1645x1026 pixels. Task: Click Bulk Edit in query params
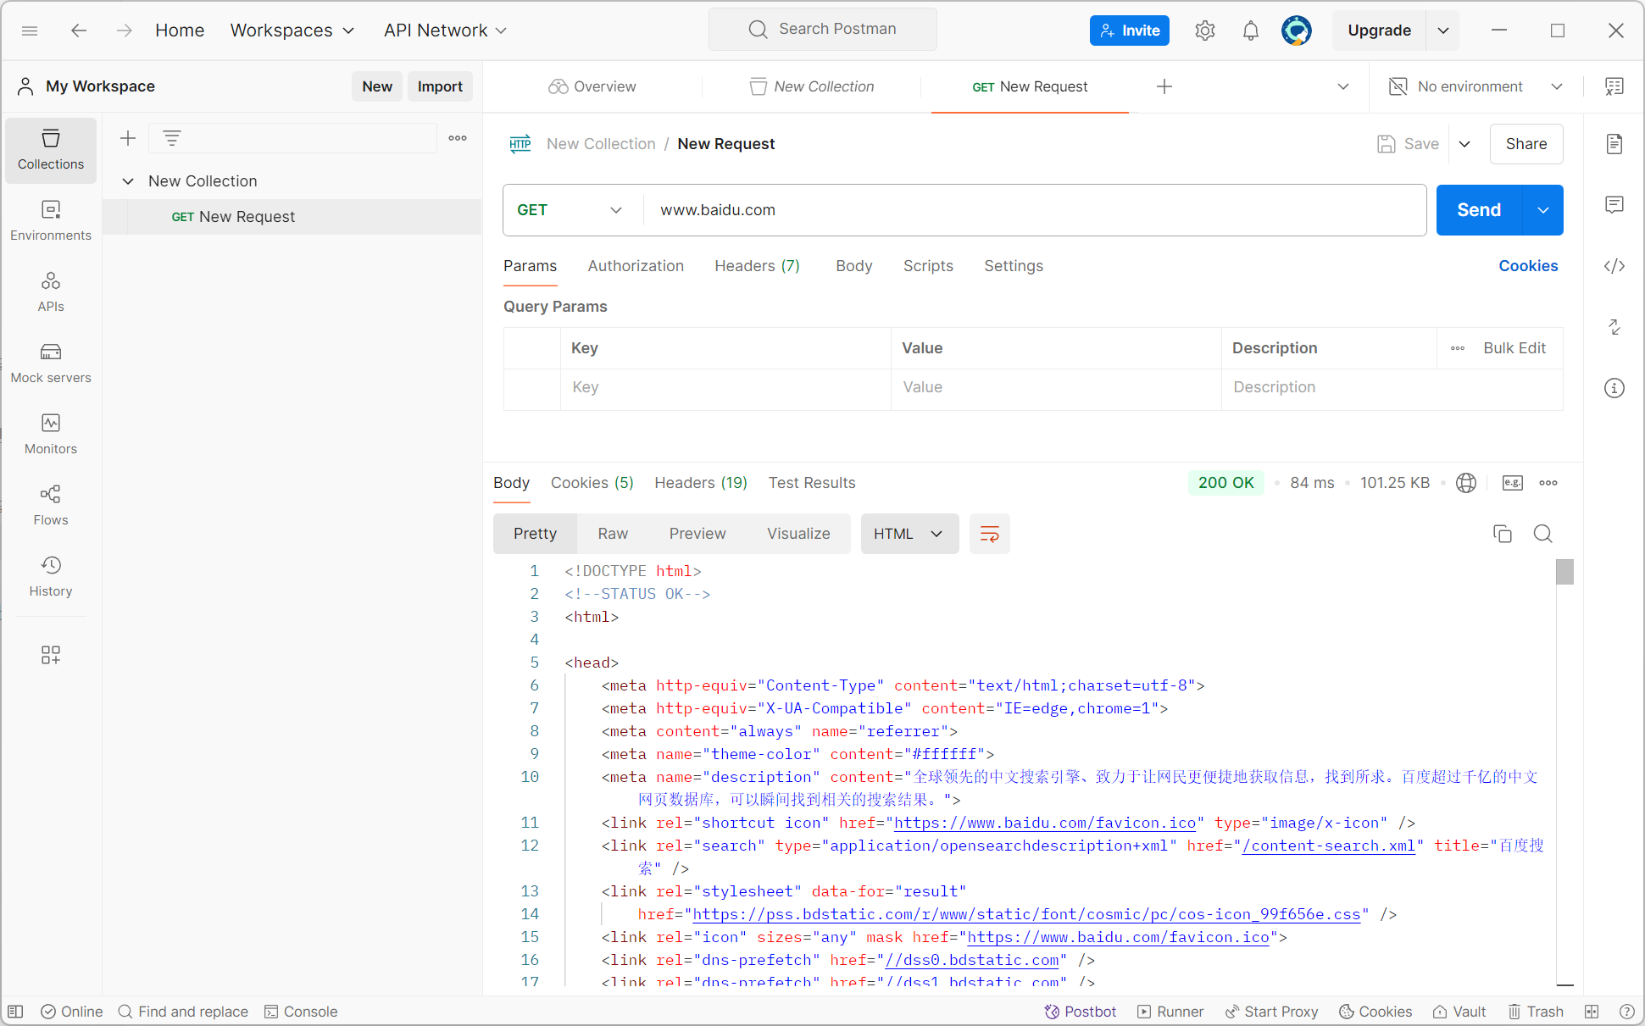click(x=1514, y=348)
